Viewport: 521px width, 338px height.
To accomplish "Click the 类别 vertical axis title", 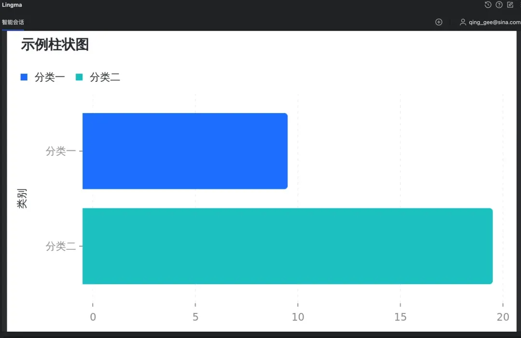I will tap(22, 198).
